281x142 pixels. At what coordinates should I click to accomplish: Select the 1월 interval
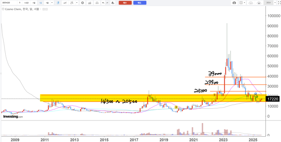point(47,3)
